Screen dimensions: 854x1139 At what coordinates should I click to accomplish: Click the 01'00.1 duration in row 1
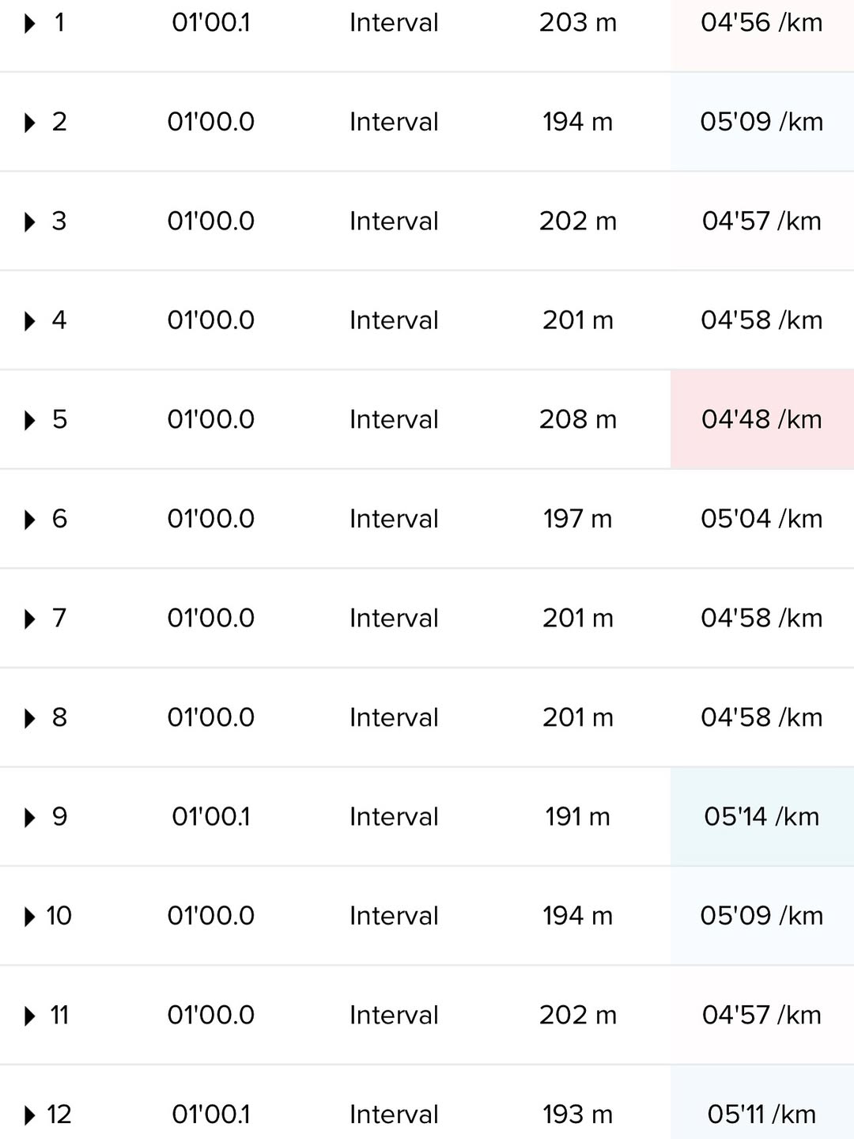point(211,22)
